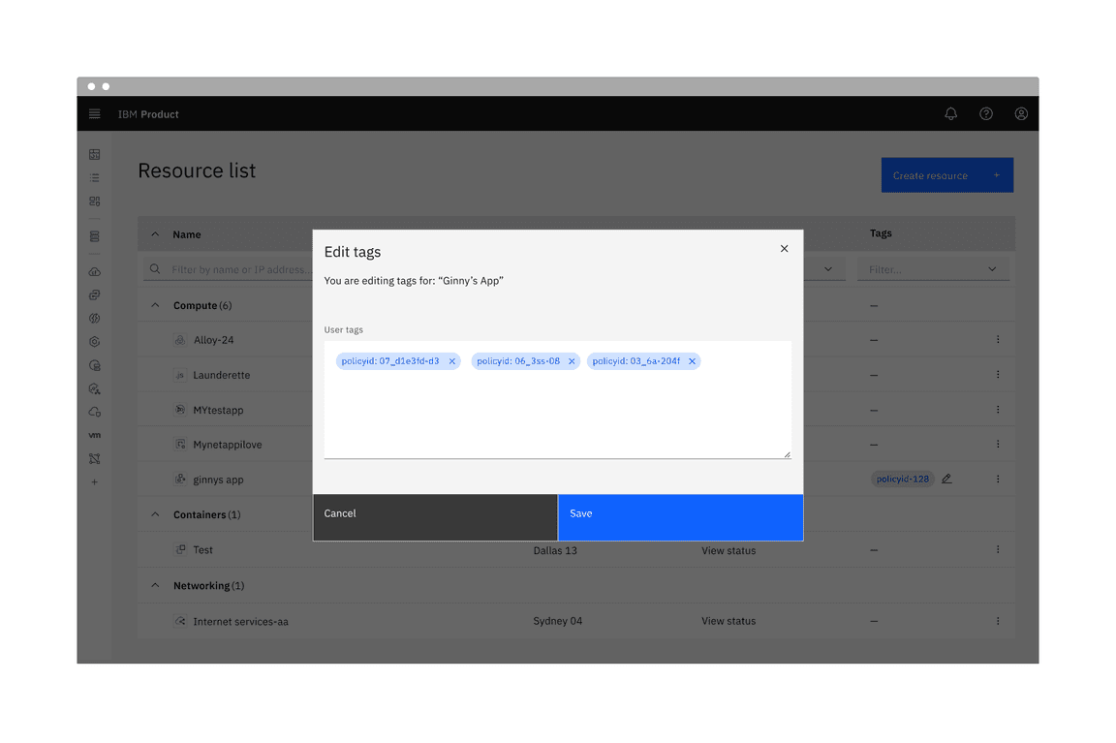
Task: Select the VM icon in the sidebar
Action: (x=94, y=435)
